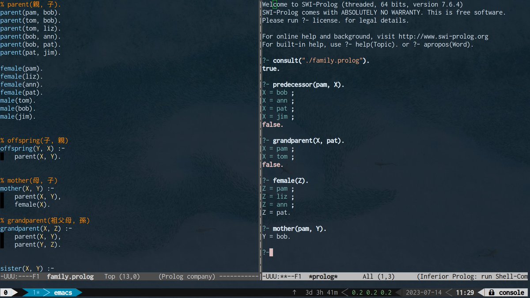530x298 pixels.
Task: Click the % parent comment at top
Action: [x=30, y=4]
